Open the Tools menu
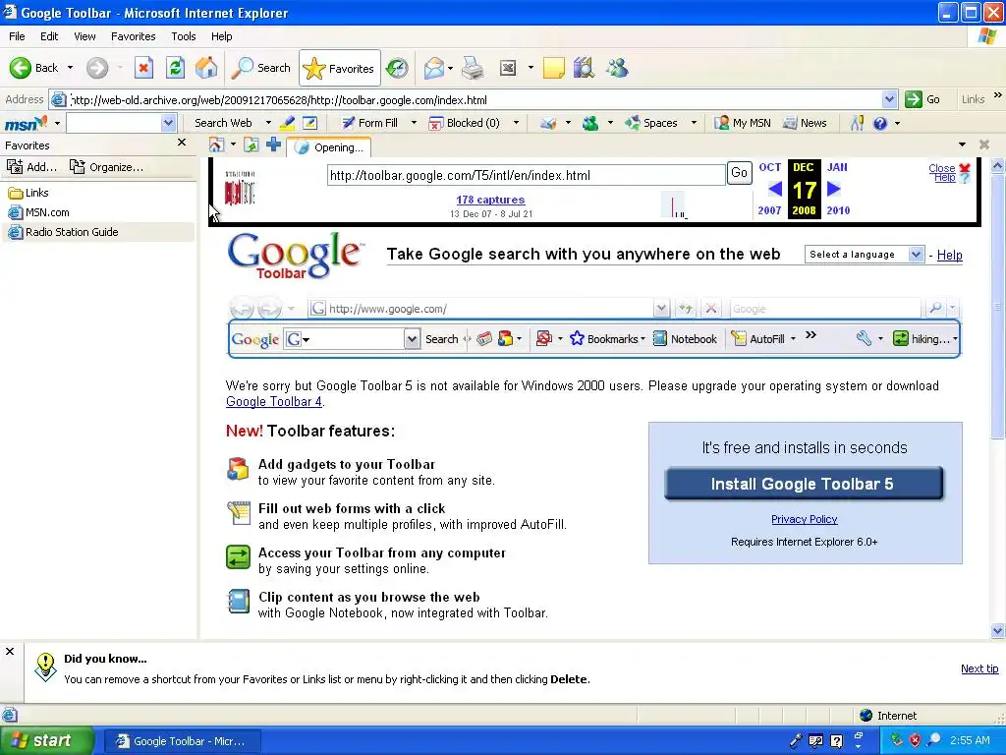The height and width of the screenshot is (755, 1006). point(184,36)
